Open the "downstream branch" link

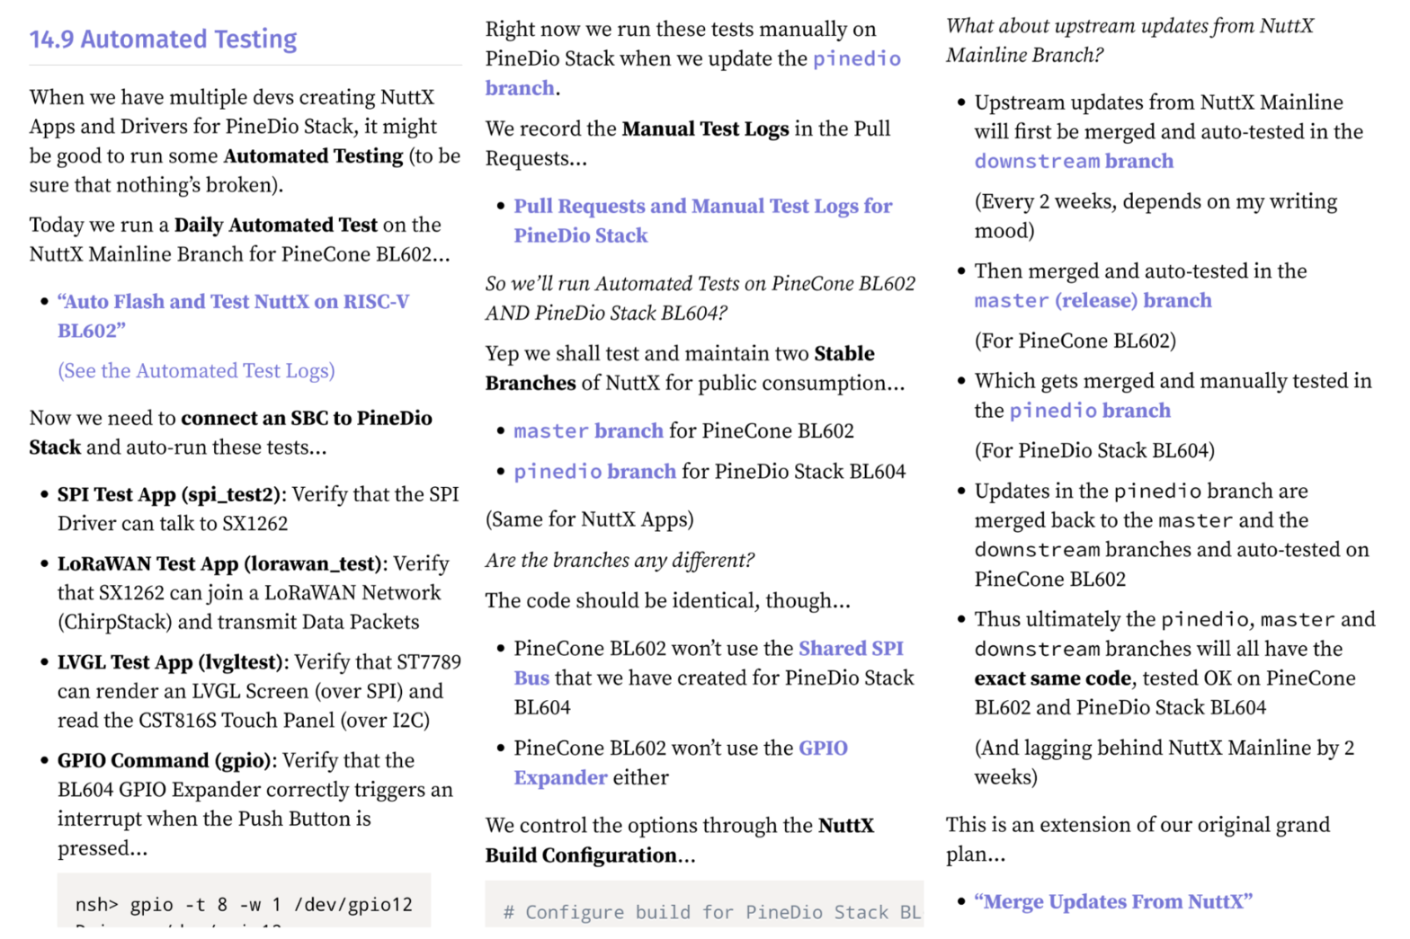(1073, 162)
